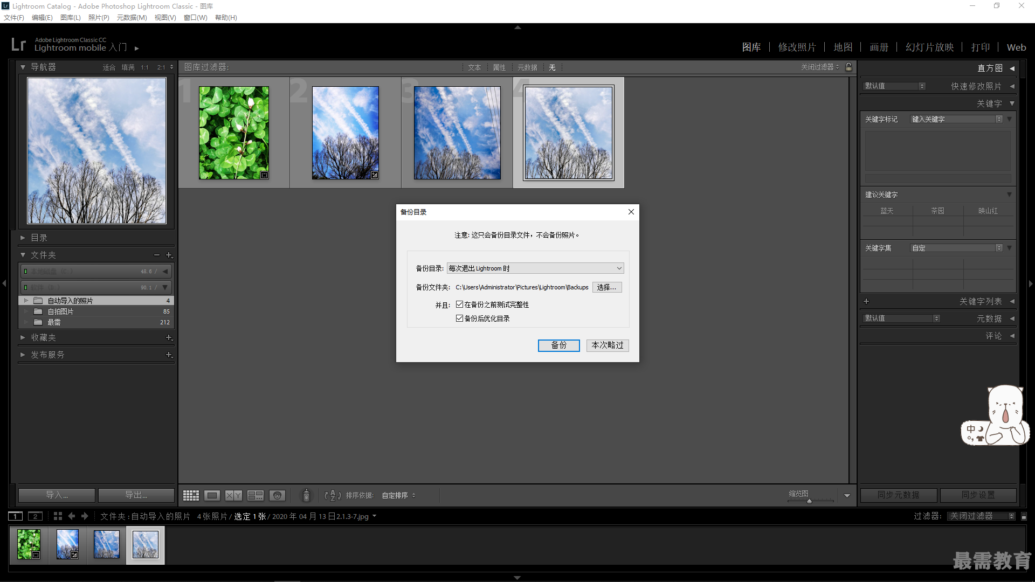Open Survey view icon
Screen dimensions: 1035x582
(255, 495)
